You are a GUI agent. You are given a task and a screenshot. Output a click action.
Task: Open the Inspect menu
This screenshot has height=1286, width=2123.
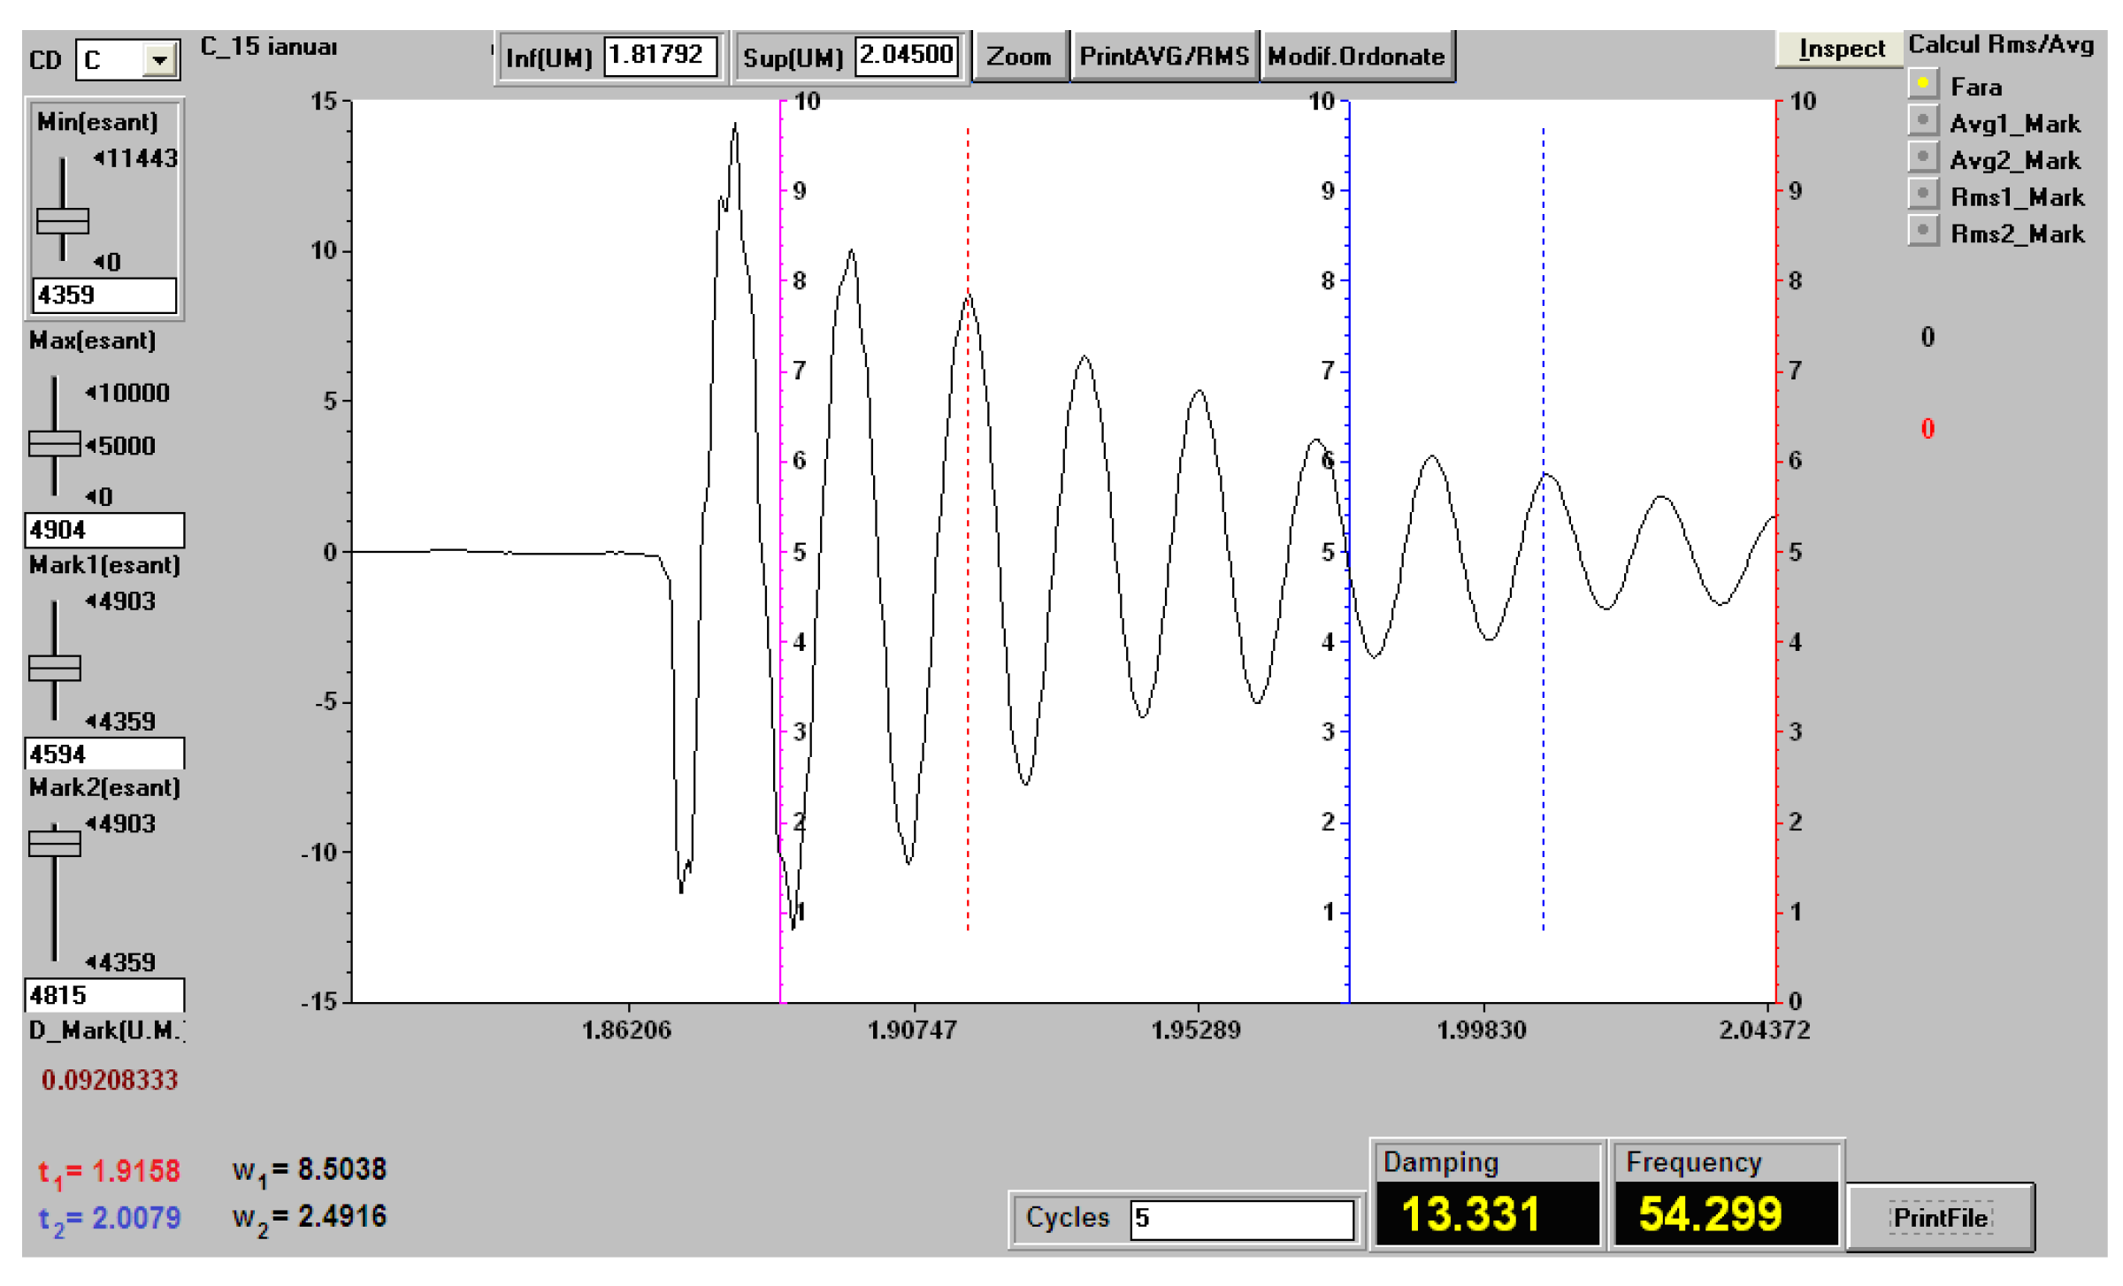click(x=1842, y=49)
